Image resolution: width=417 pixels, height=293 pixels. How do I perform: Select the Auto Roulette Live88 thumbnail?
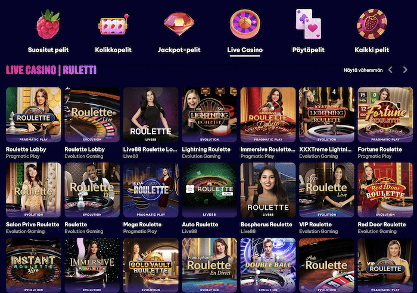click(x=209, y=190)
